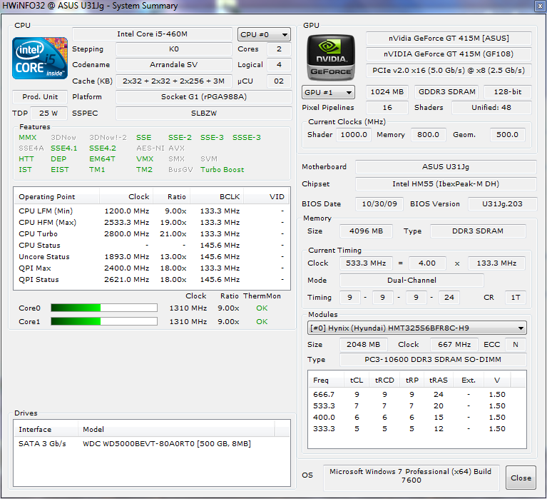Click the nVidia GeForce GT 415M [ASUS] field
The width and height of the screenshot is (547, 499).
coord(449,38)
